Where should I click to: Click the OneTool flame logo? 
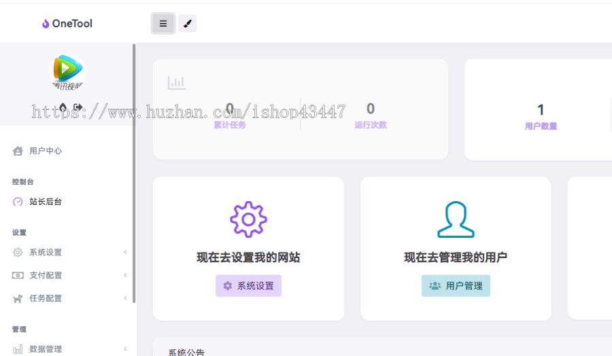46,24
